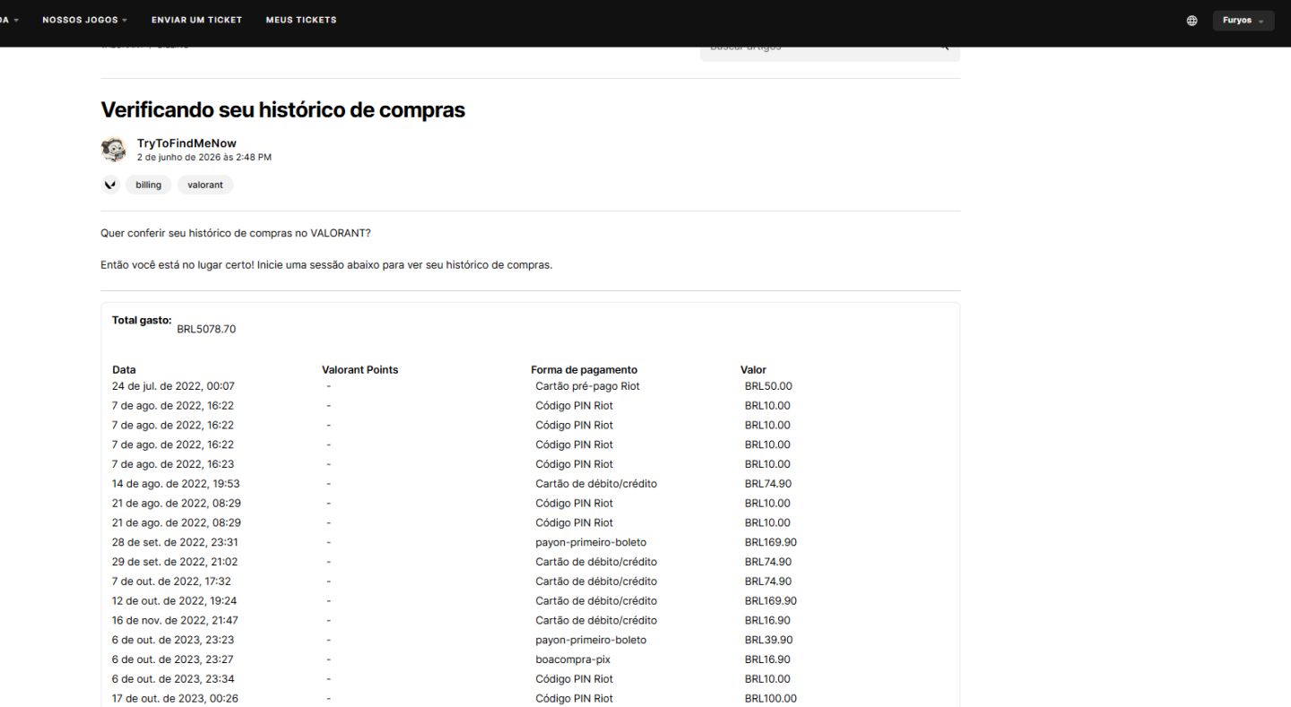Click the Valor column header
This screenshot has height=707, width=1291.
point(753,370)
